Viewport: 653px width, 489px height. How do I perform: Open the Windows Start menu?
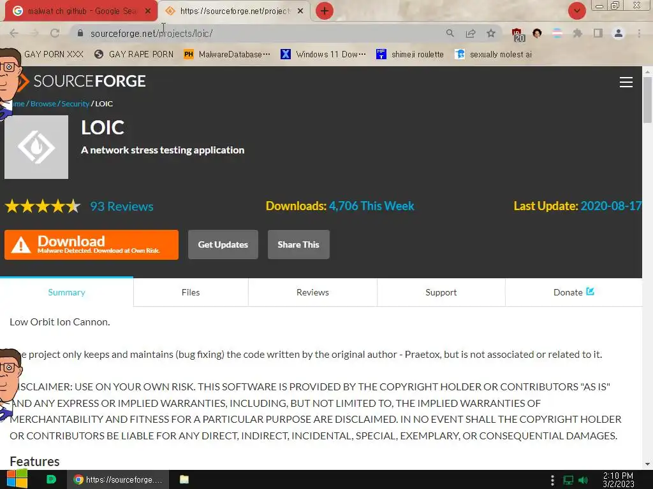click(x=17, y=479)
